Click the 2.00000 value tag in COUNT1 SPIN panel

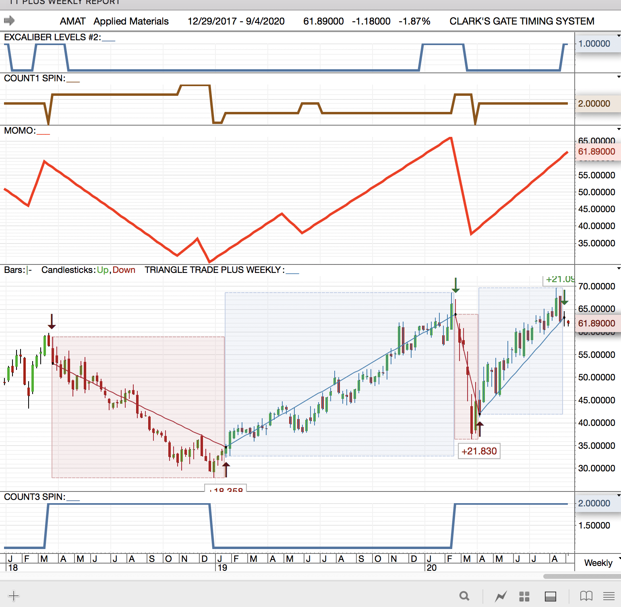coord(598,103)
